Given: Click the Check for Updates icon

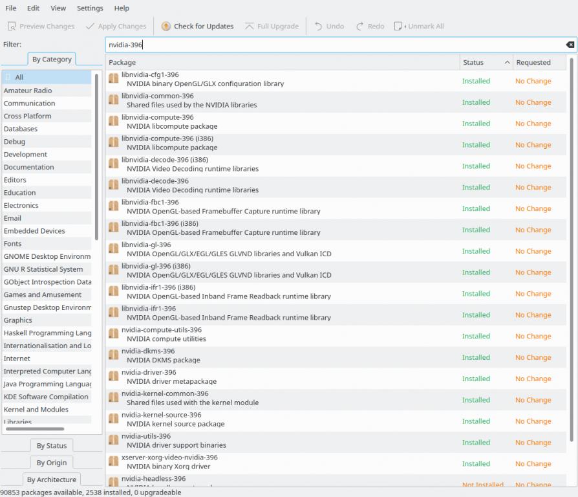Looking at the screenshot, I should pos(166,27).
